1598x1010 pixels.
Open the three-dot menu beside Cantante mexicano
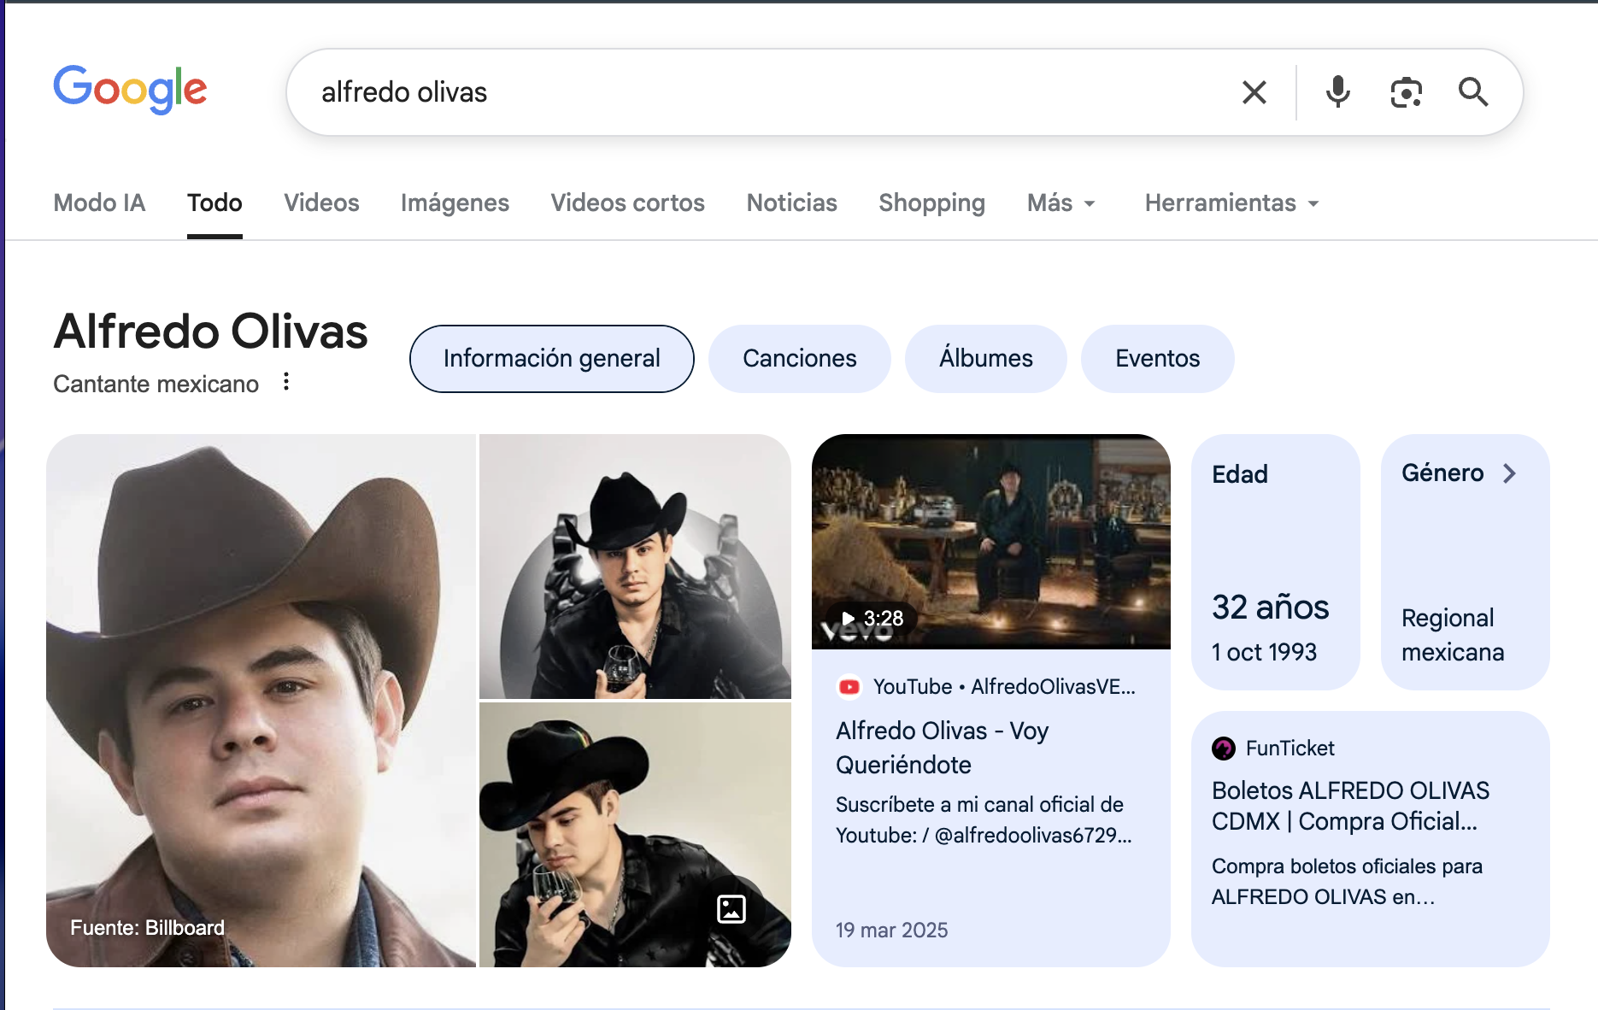tap(285, 382)
